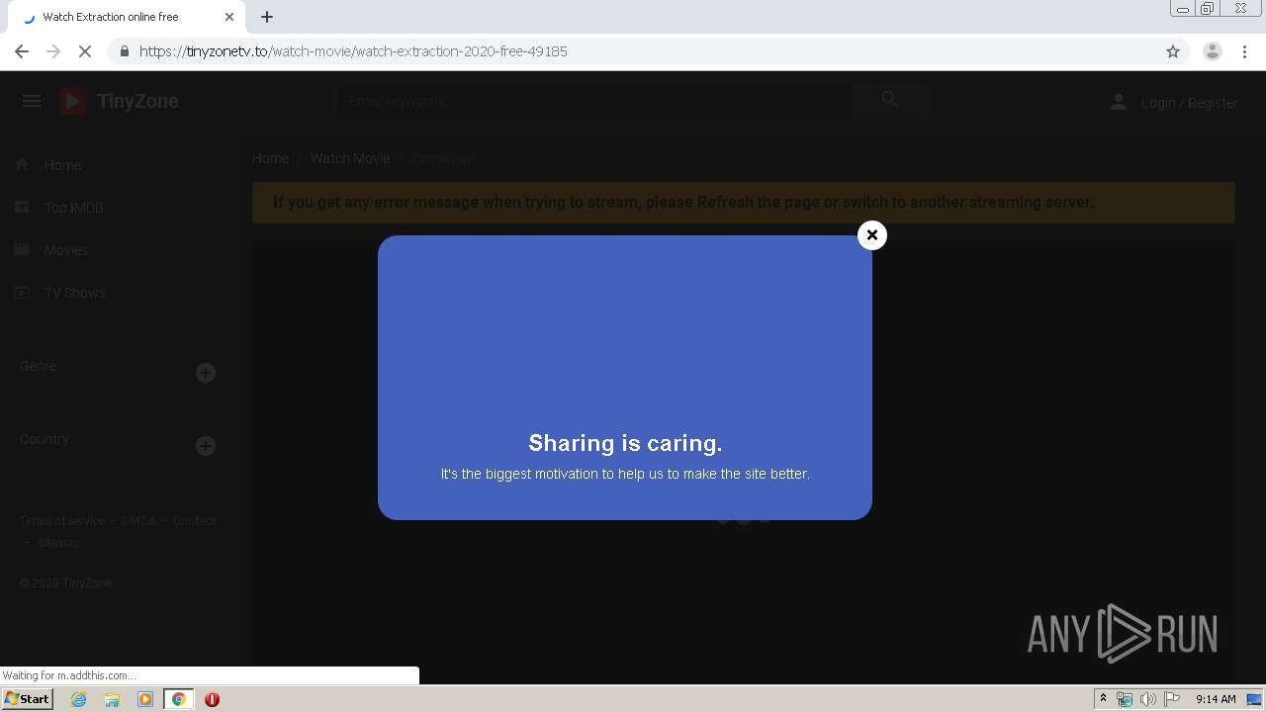Click the TinyZone play logo icon
The image size is (1266, 712).
click(73, 101)
